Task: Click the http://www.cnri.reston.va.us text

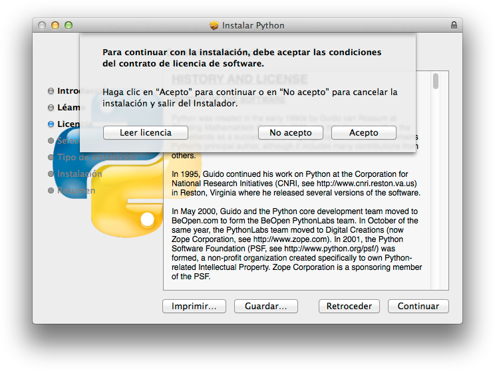Action: click(365, 184)
